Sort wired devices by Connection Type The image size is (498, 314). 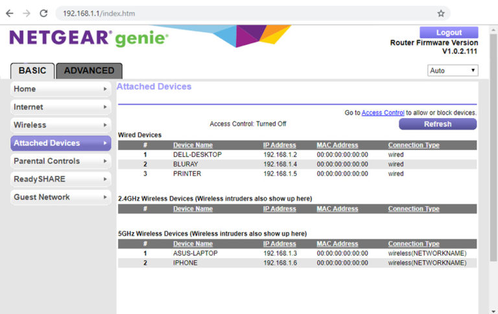pyautogui.click(x=414, y=145)
